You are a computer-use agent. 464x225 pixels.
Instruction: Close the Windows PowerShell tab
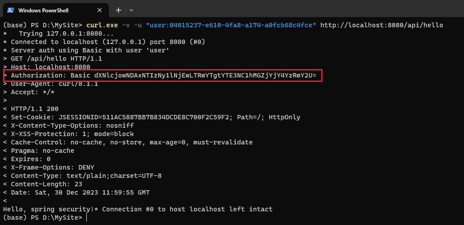[100, 11]
